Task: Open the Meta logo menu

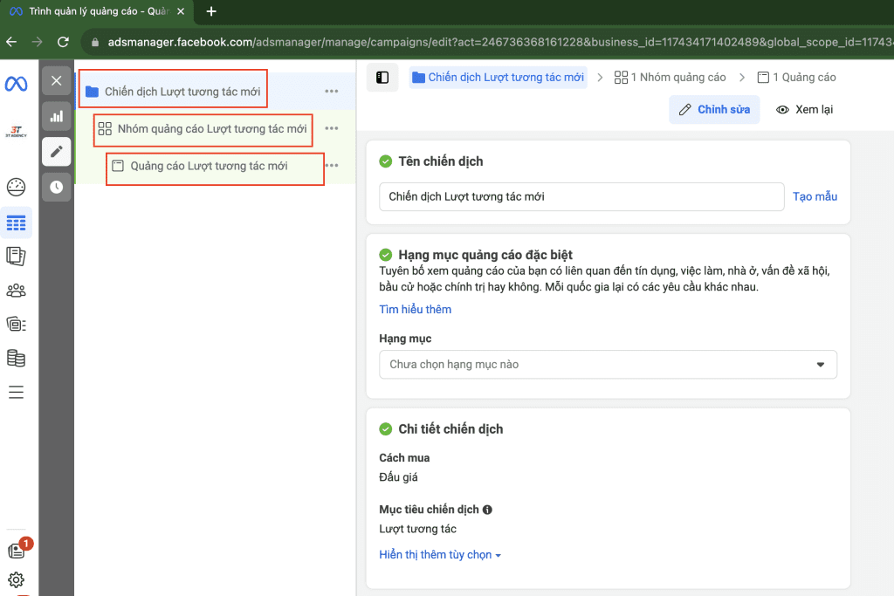Action: (x=16, y=85)
